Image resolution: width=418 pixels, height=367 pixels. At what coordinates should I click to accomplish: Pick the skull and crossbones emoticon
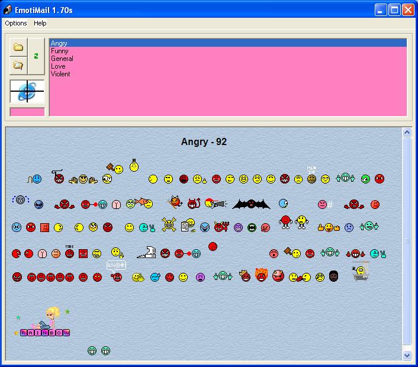coord(169,225)
